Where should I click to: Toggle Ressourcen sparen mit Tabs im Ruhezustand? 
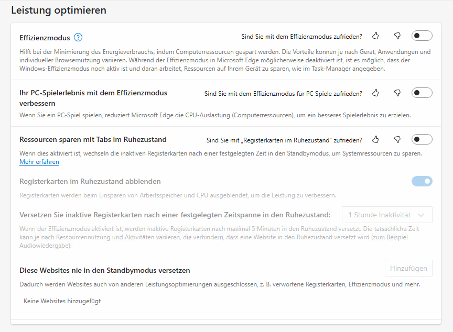422,140
